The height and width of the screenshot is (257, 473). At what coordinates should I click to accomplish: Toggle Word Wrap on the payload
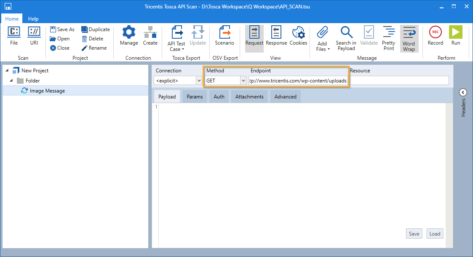click(409, 33)
